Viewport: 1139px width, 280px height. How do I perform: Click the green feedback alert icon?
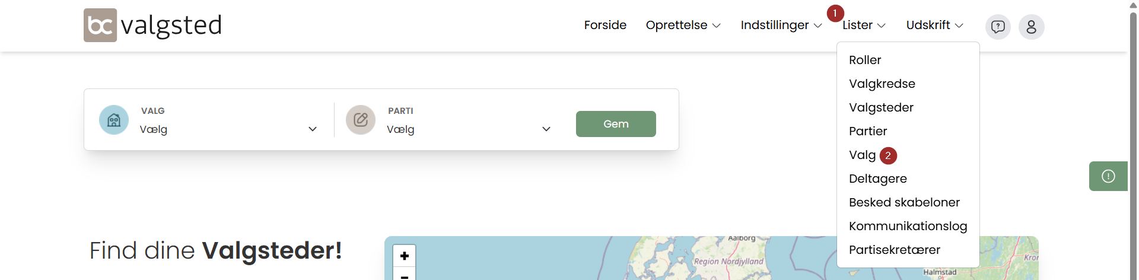pos(1108,176)
